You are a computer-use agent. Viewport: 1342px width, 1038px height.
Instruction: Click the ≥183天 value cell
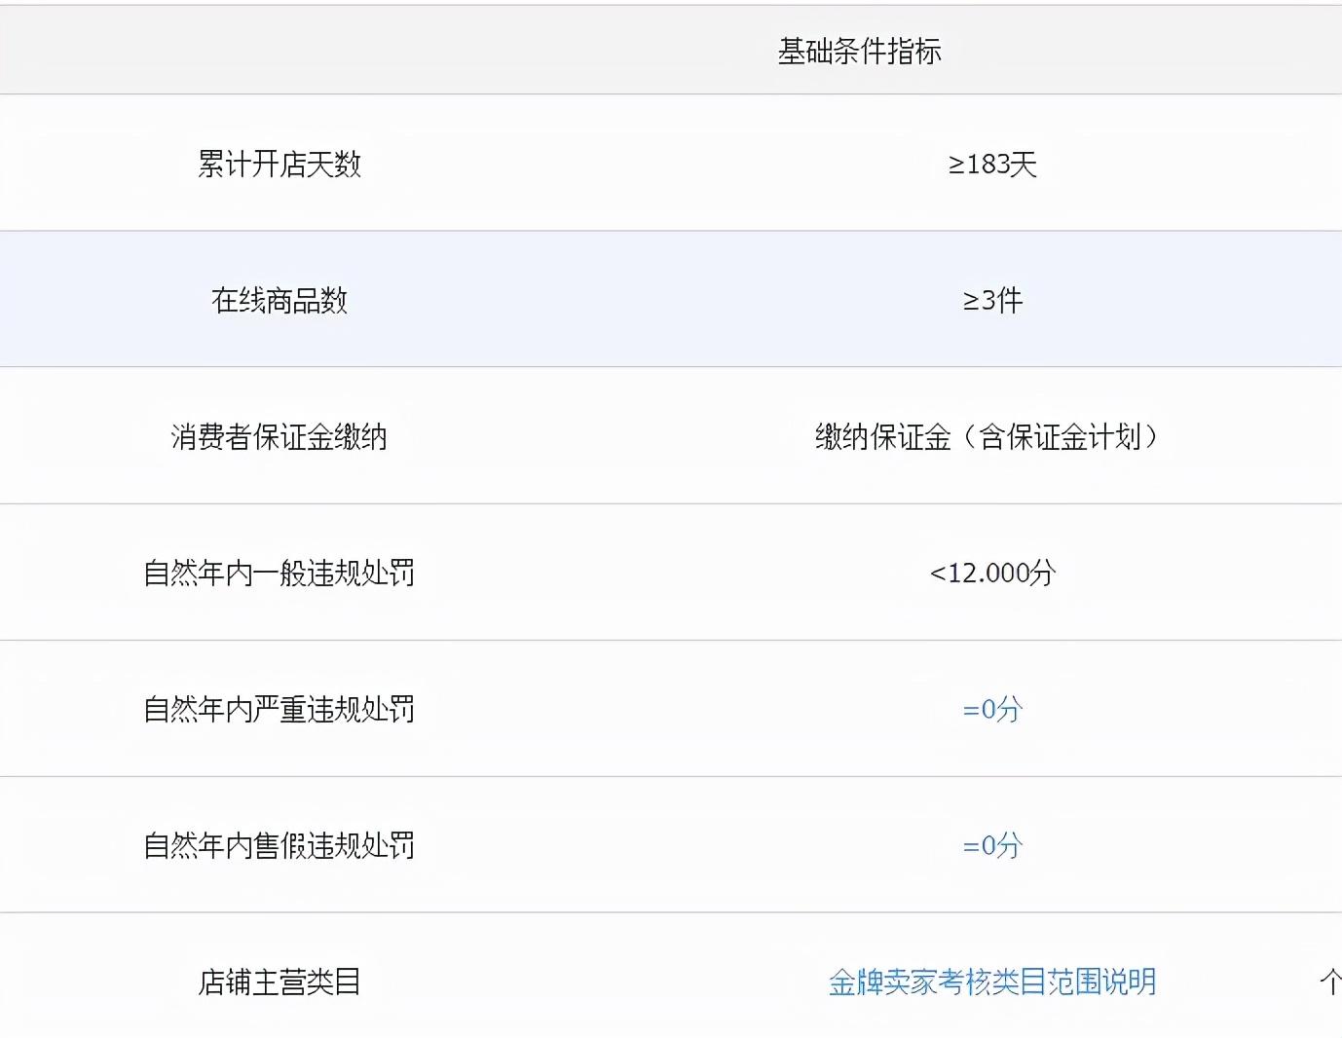click(992, 164)
